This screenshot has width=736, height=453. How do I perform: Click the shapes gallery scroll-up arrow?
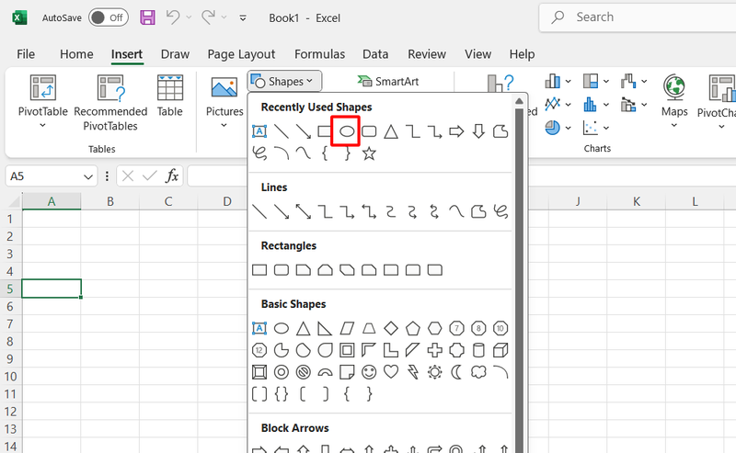[x=519, y=101]
